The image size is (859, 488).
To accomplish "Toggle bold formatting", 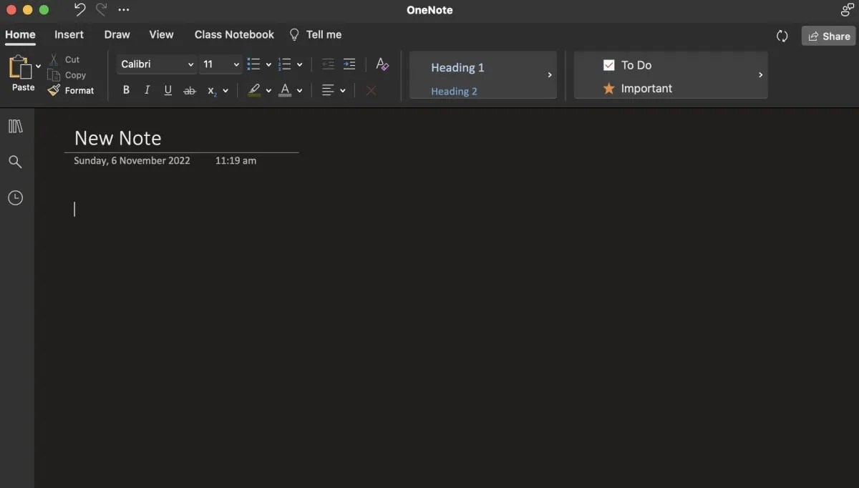I will pyautogui.click(x=126, y=90).
